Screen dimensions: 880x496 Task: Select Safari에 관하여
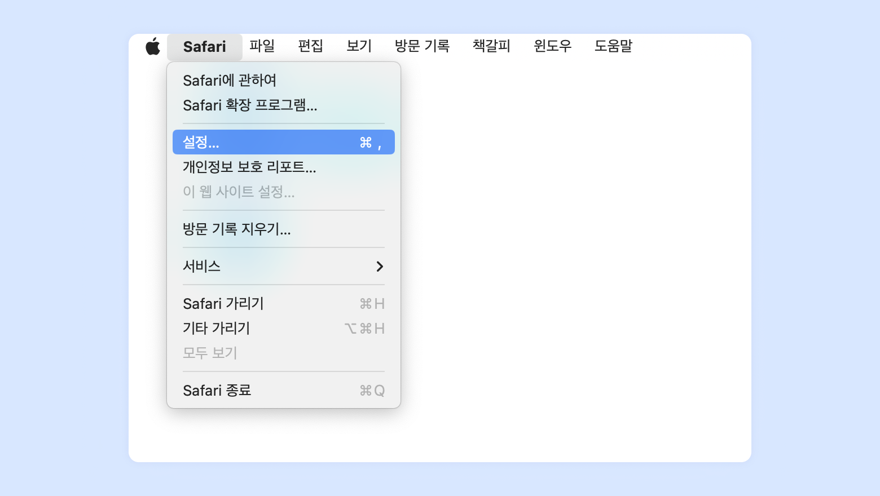tap(284, 81)
